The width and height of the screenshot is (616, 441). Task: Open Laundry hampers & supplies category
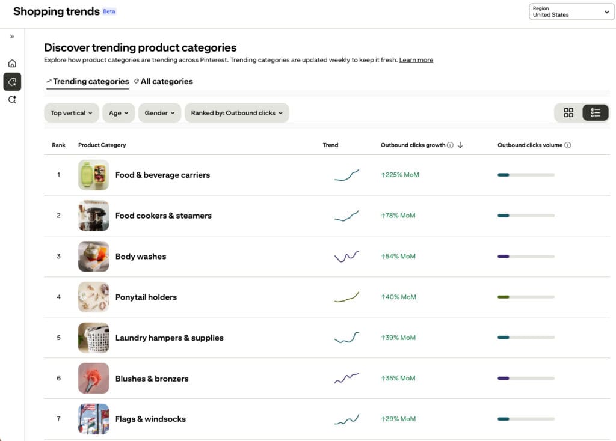(169, 338)
